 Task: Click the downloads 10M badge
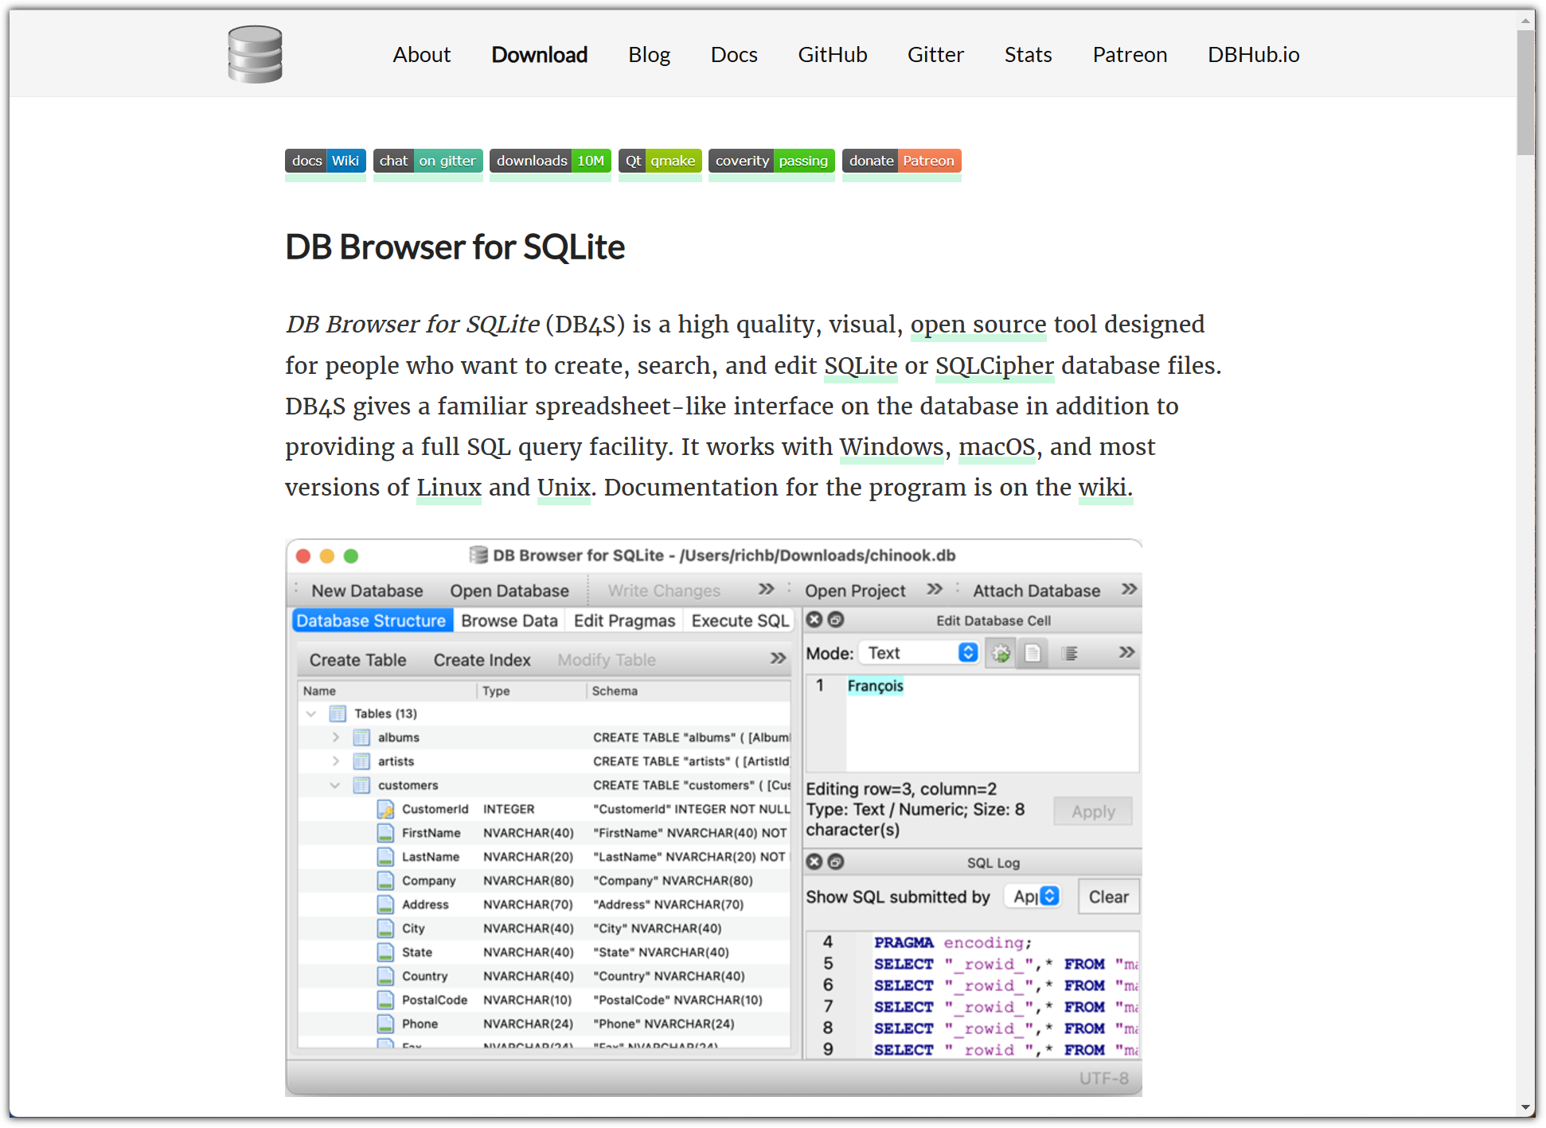(549, 161)
